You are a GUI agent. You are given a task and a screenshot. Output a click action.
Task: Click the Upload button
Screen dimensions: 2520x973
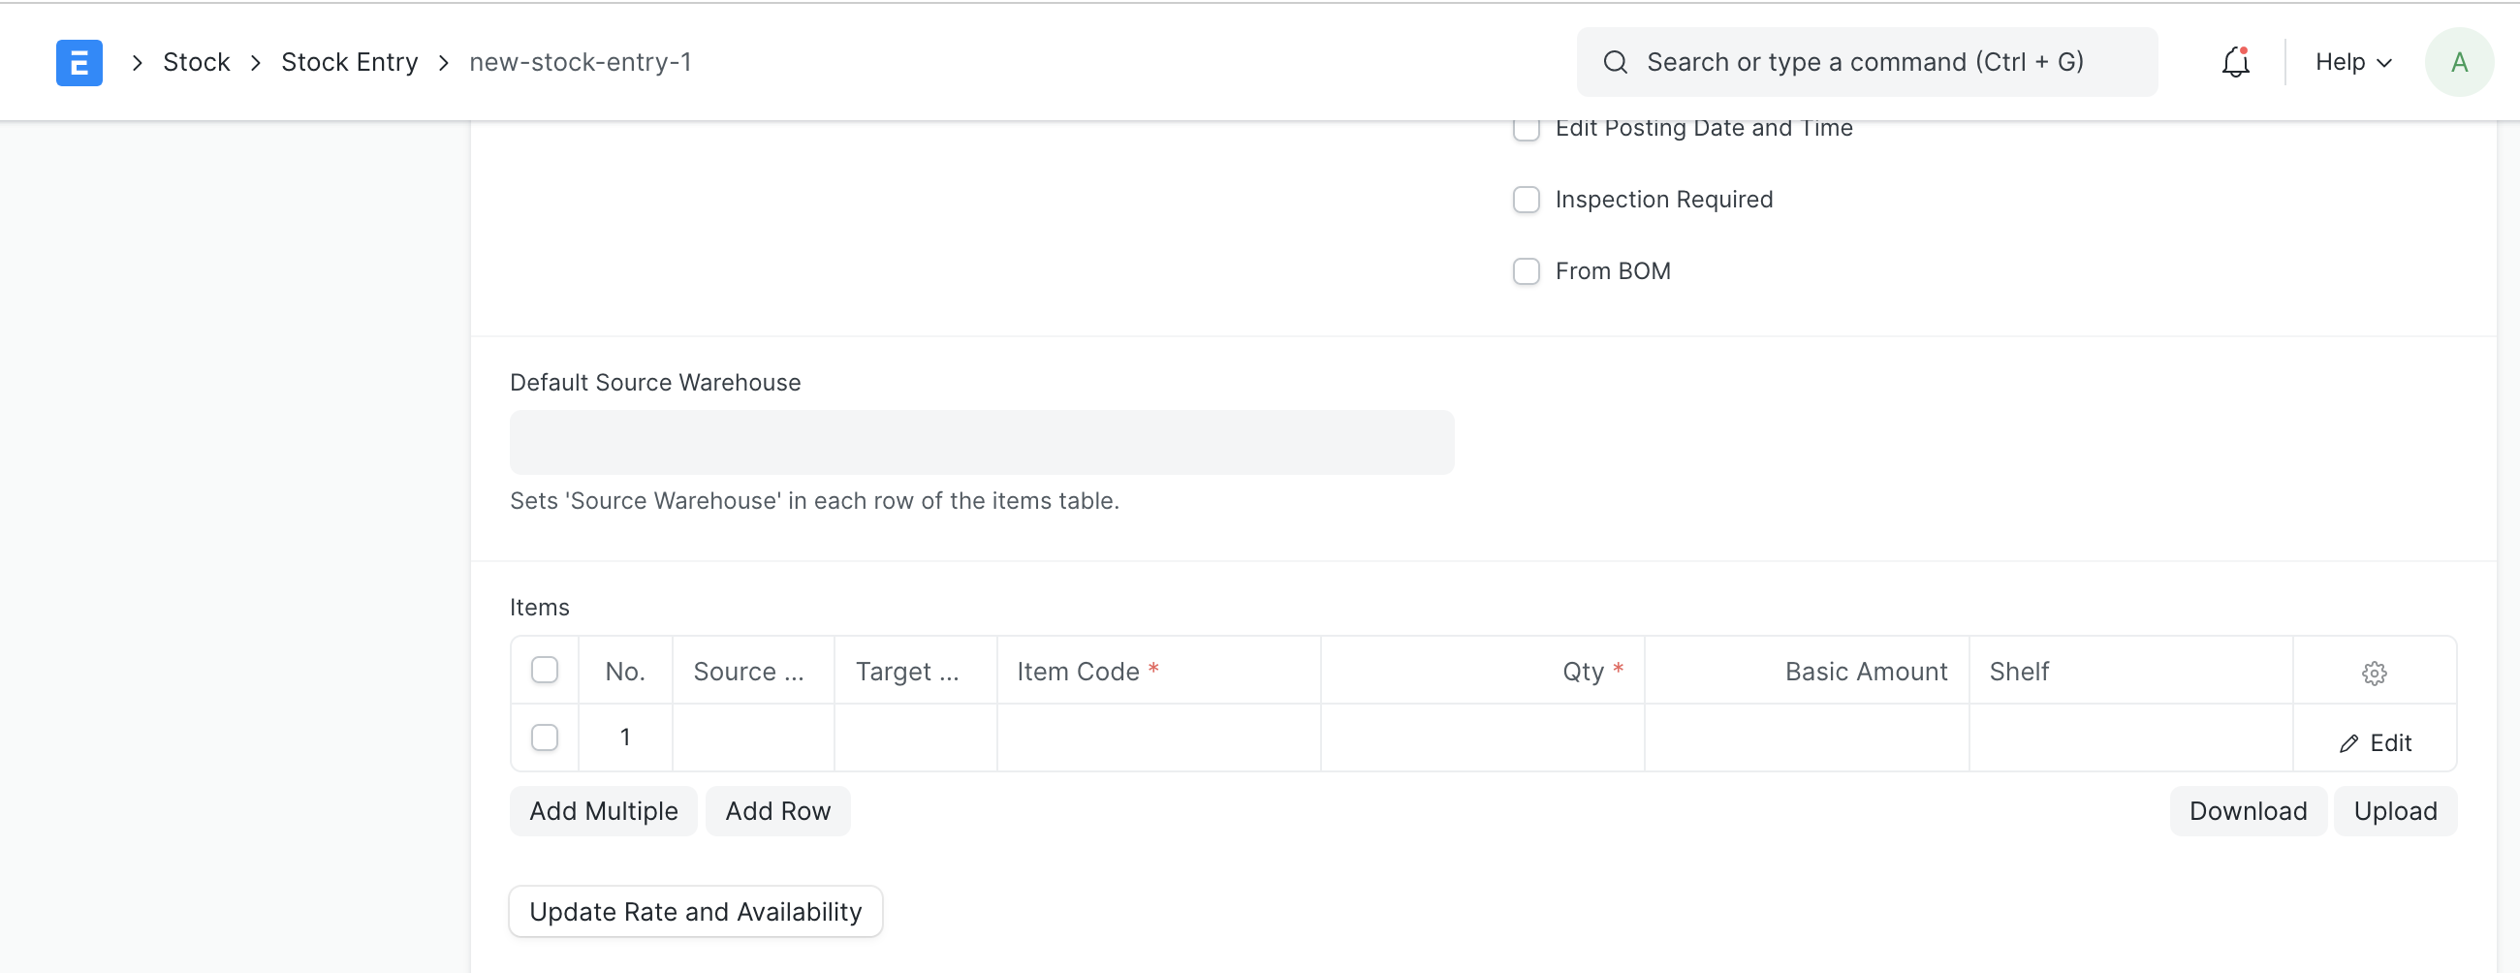(x=2393, y=810)
